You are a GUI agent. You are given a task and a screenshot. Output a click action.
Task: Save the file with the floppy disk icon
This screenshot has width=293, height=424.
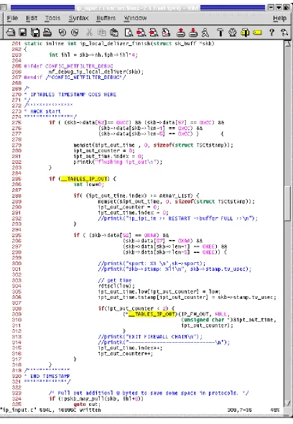click(x=23, y=32)
